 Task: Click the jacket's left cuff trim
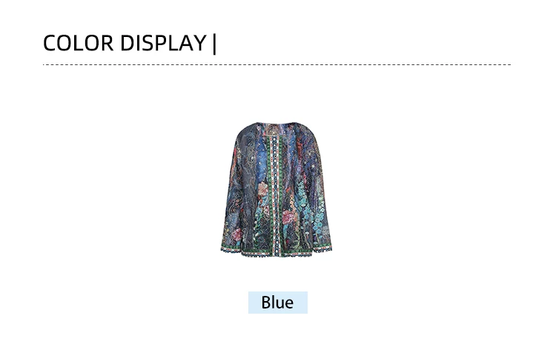coord(231,248)
